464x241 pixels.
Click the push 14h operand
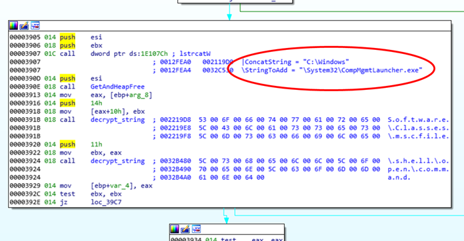[96, 103]
